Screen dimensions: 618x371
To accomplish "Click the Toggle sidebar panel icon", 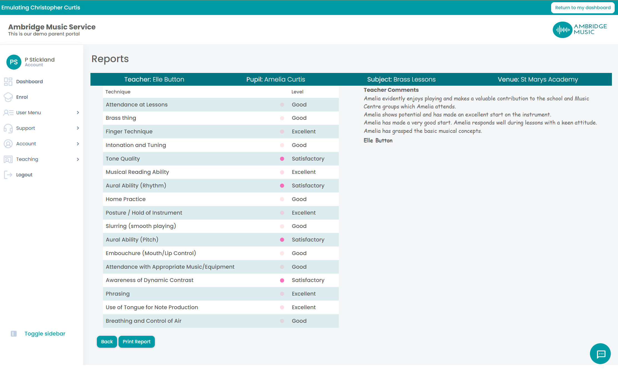I will pos(14,334).
